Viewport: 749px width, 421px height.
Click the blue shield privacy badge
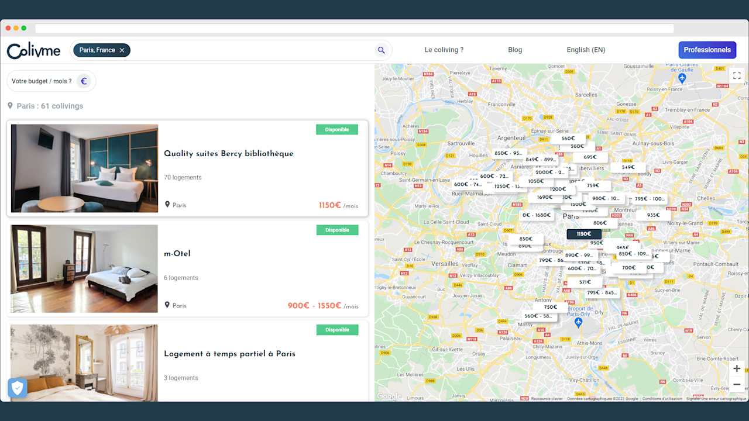18,388
